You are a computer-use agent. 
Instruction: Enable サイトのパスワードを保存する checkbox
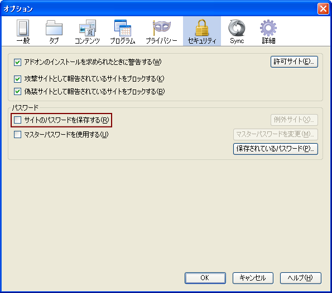tap(17, 120)
